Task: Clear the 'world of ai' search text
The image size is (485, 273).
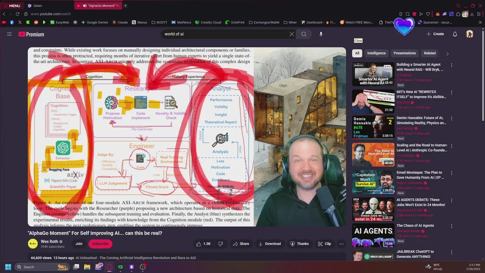Action: pos(292,34)
